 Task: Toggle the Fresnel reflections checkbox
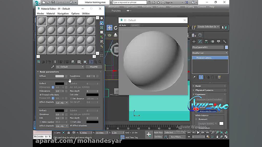point(41,94)
